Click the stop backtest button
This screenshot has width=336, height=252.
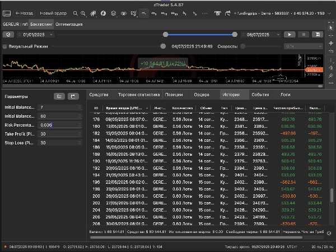click(x=304, y=34)
